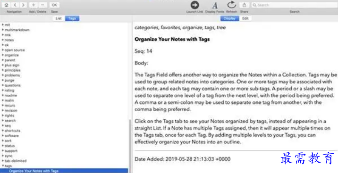
Task: Expand the questions tag
Action: [3, 85]
